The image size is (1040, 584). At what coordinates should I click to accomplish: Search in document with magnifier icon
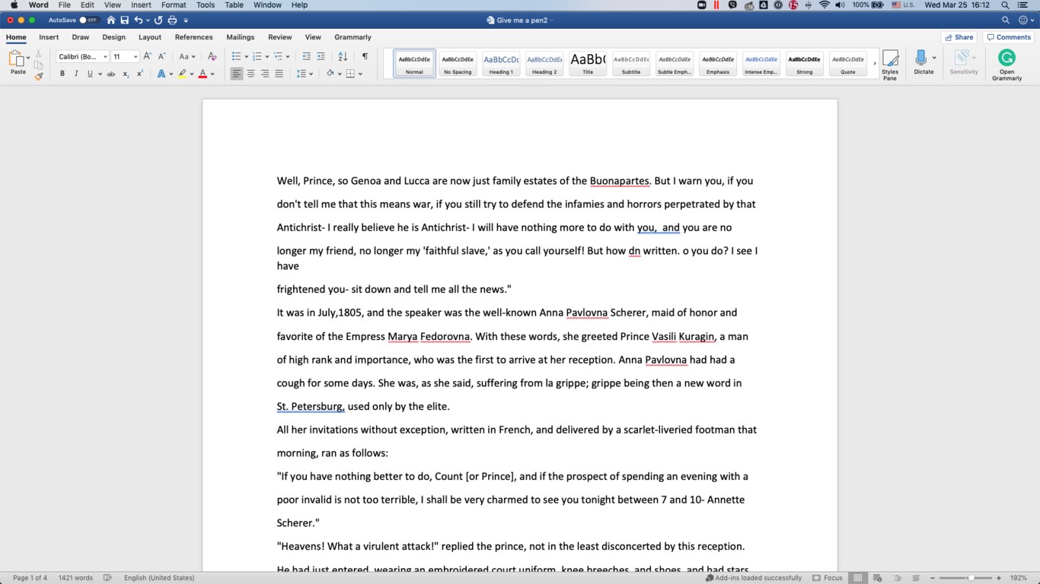pos(1006,20)
